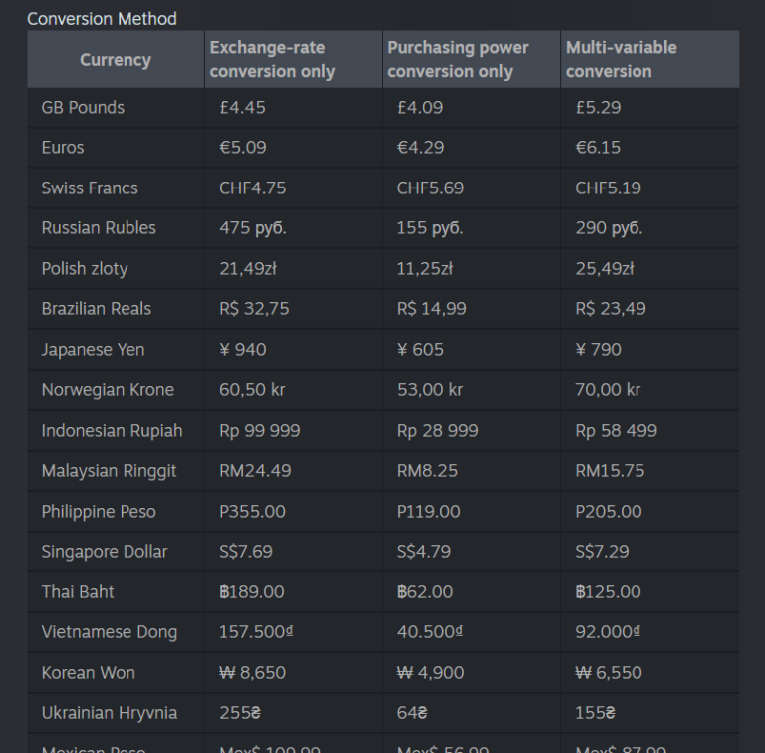Image resolution: width=765 pixels, height=753 pixels.
Task: Click the Russian Rubles 475 руб. price
Action: pos(252,228)
